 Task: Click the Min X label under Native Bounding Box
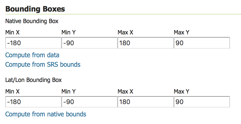(12, 33)
